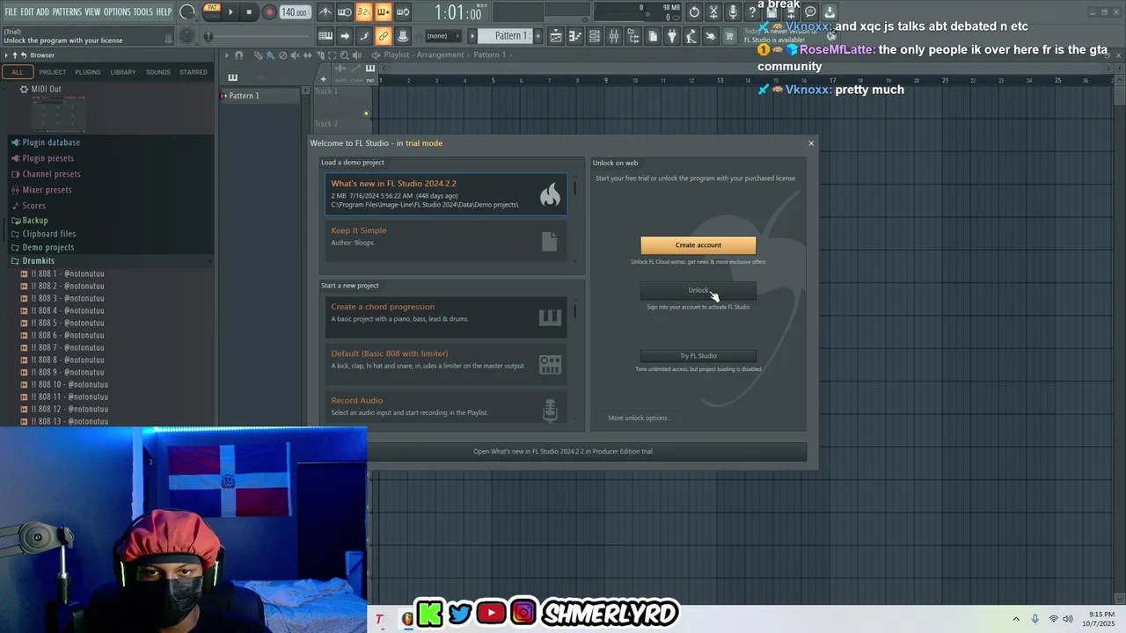The image size is (1126, 633).
Task: Toggle blend recording overdub icon
Action: click(x=384, y=11)
